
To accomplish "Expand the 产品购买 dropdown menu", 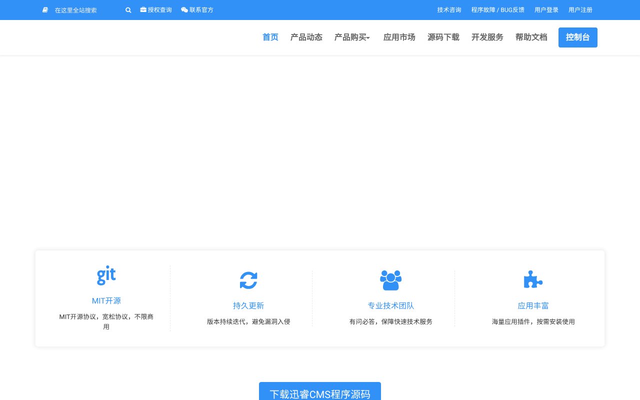I will coord(352,37).
